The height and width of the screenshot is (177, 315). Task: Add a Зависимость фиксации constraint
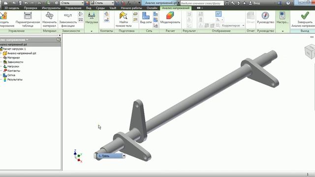(x=68, y=20)
